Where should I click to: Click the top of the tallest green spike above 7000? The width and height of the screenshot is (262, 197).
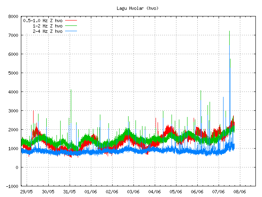coord(229,31)
